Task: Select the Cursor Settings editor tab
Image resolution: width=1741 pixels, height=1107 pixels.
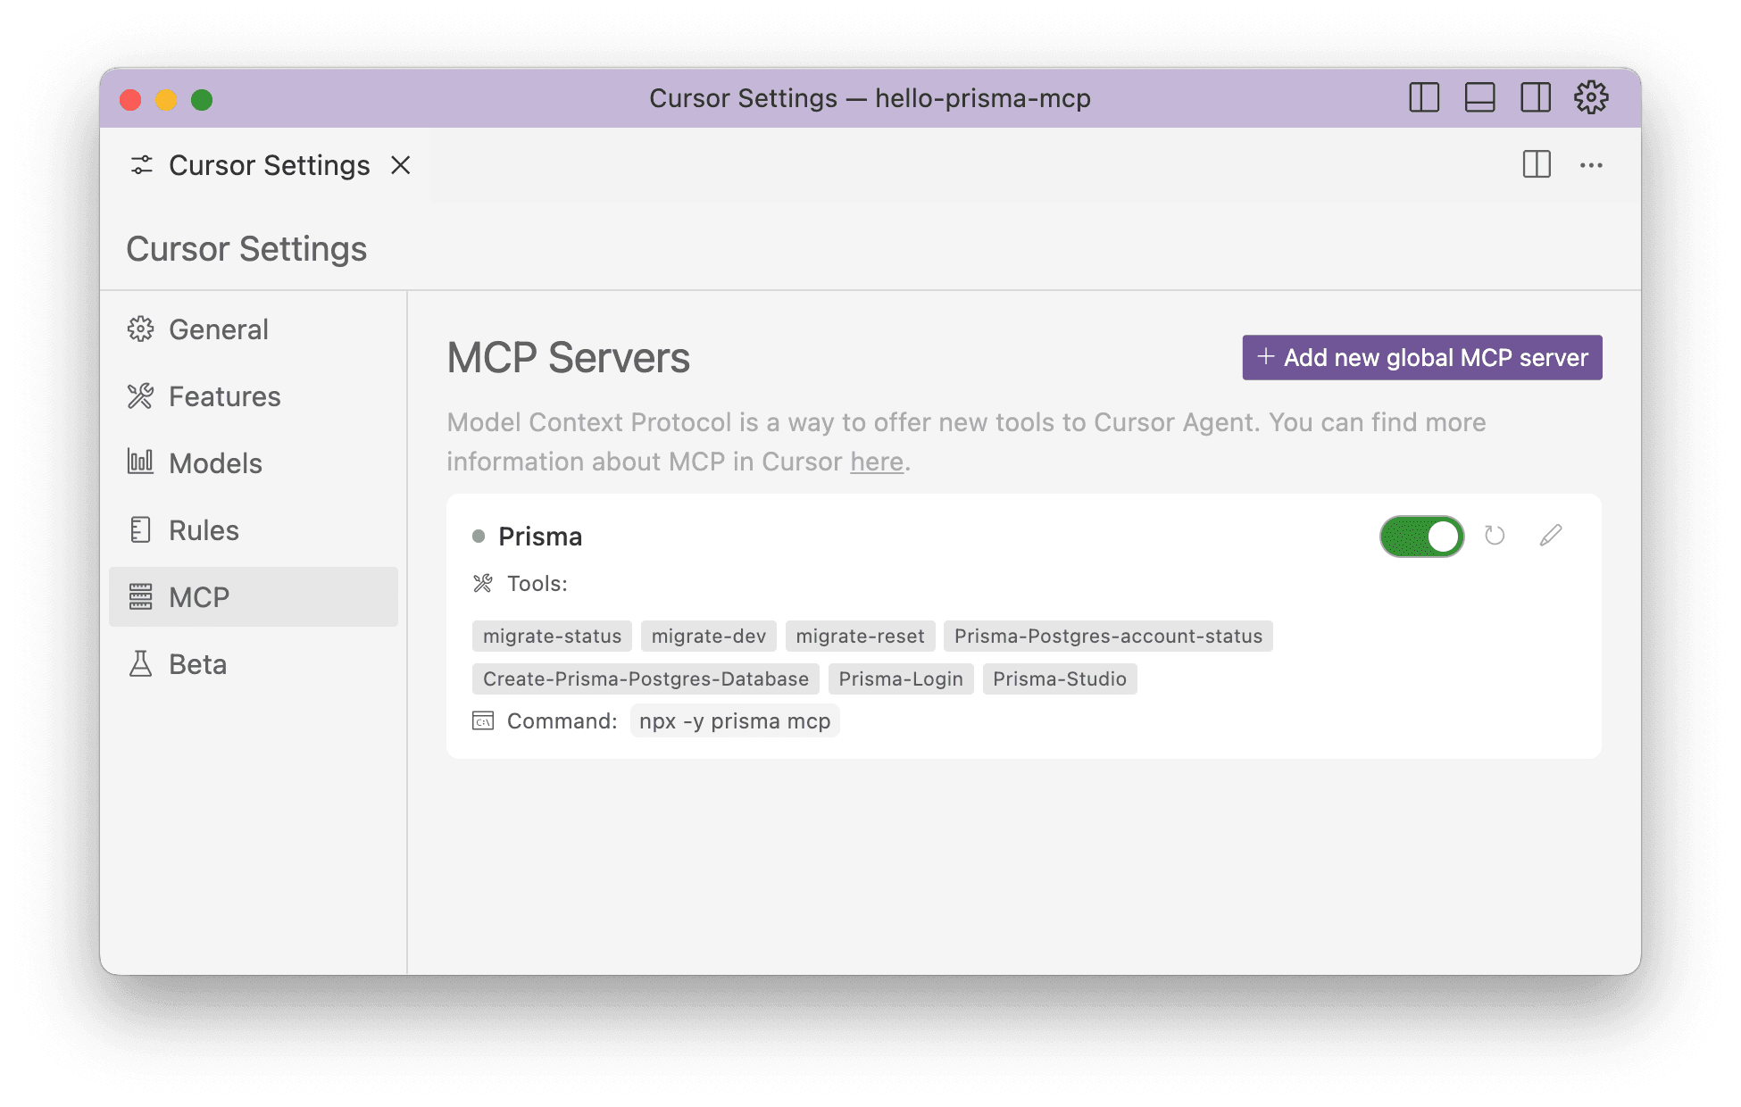Action: click(x=268, y=165)
